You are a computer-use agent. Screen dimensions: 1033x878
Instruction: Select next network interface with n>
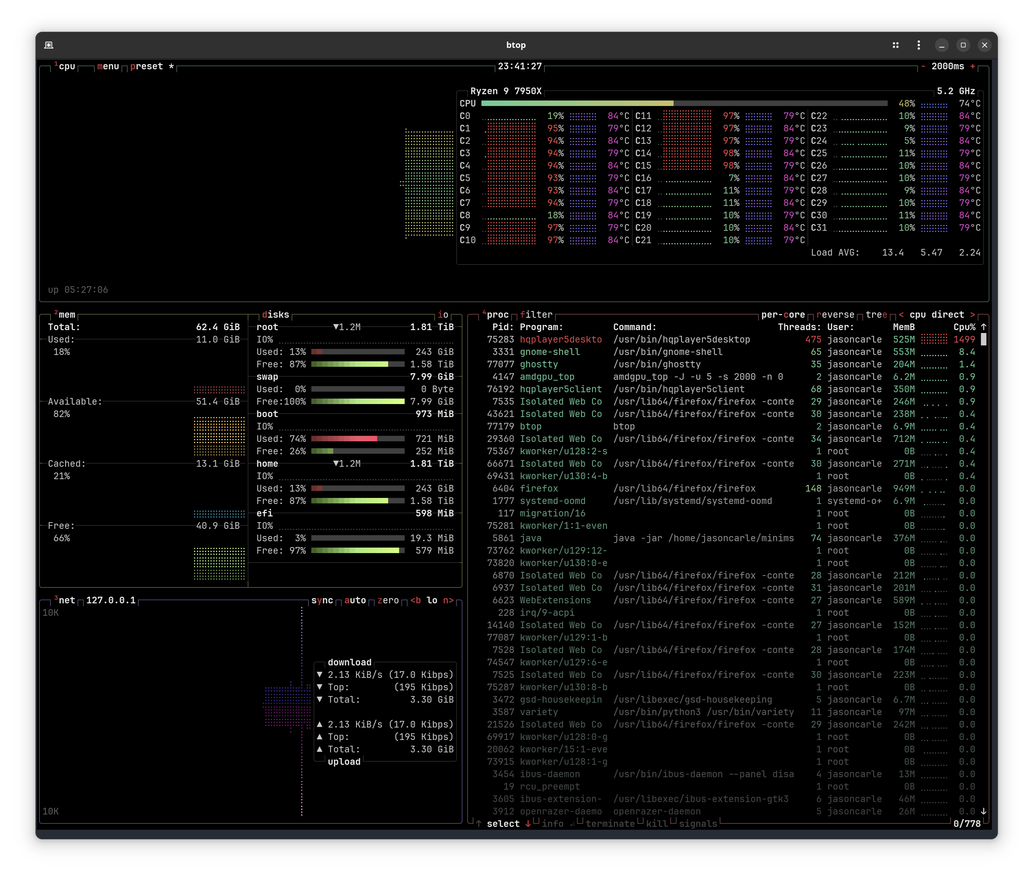(x=448, y=600)
